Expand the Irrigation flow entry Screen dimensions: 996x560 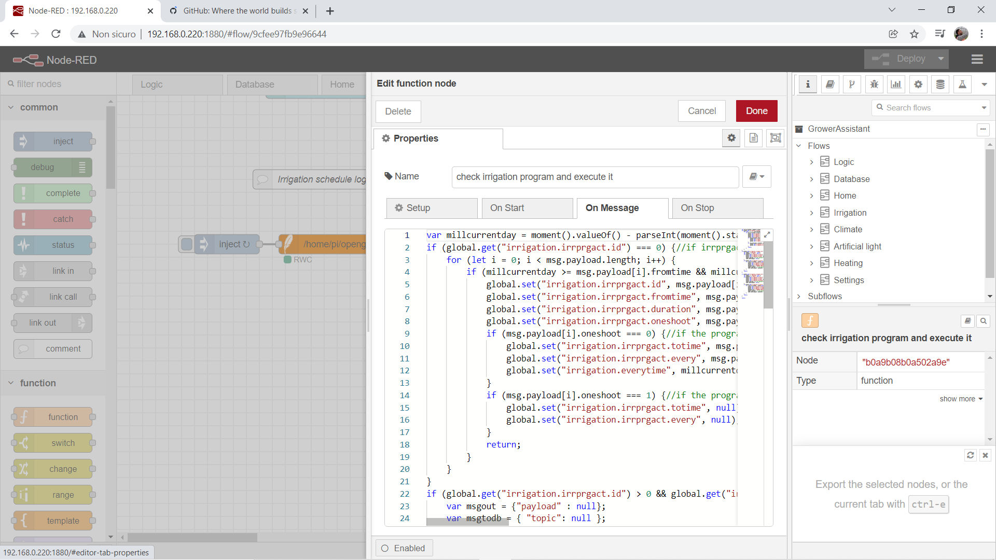click(x=812, y=213)
